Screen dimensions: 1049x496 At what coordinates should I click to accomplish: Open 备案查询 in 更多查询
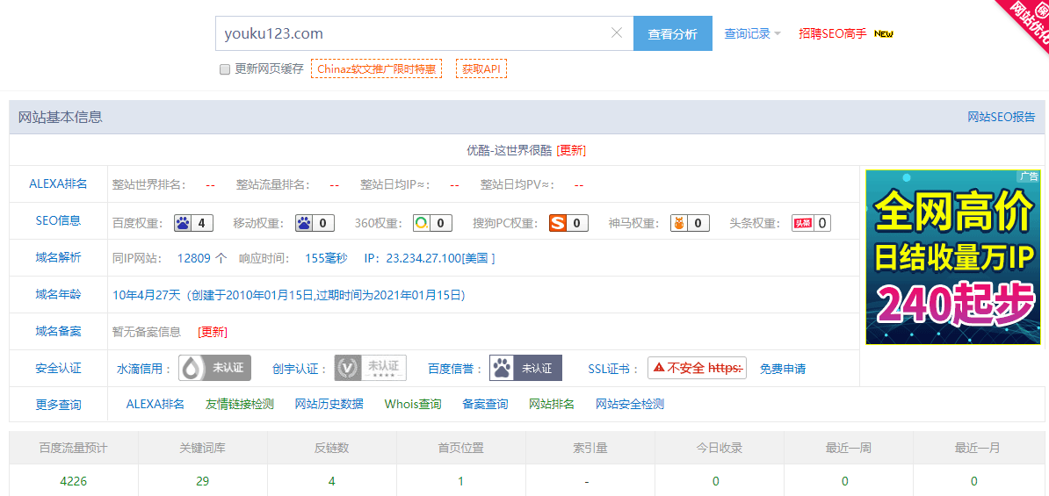point(485,404)
